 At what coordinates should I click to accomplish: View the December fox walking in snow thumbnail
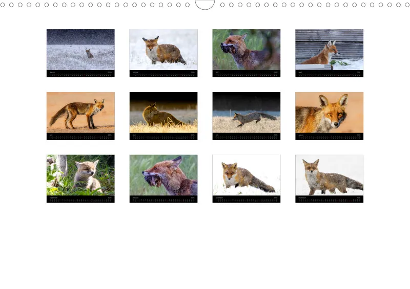click(329, 179)
